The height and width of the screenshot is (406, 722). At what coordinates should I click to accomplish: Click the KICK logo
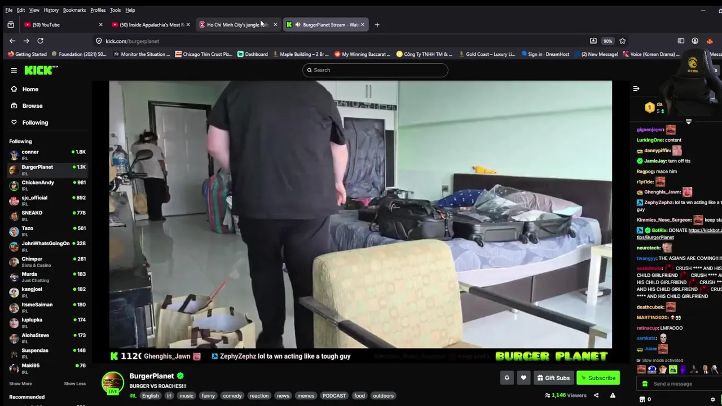point(41,70)
